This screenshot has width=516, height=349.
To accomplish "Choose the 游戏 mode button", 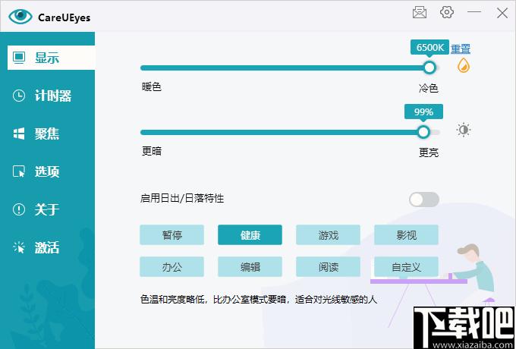I will coord(328,235).
